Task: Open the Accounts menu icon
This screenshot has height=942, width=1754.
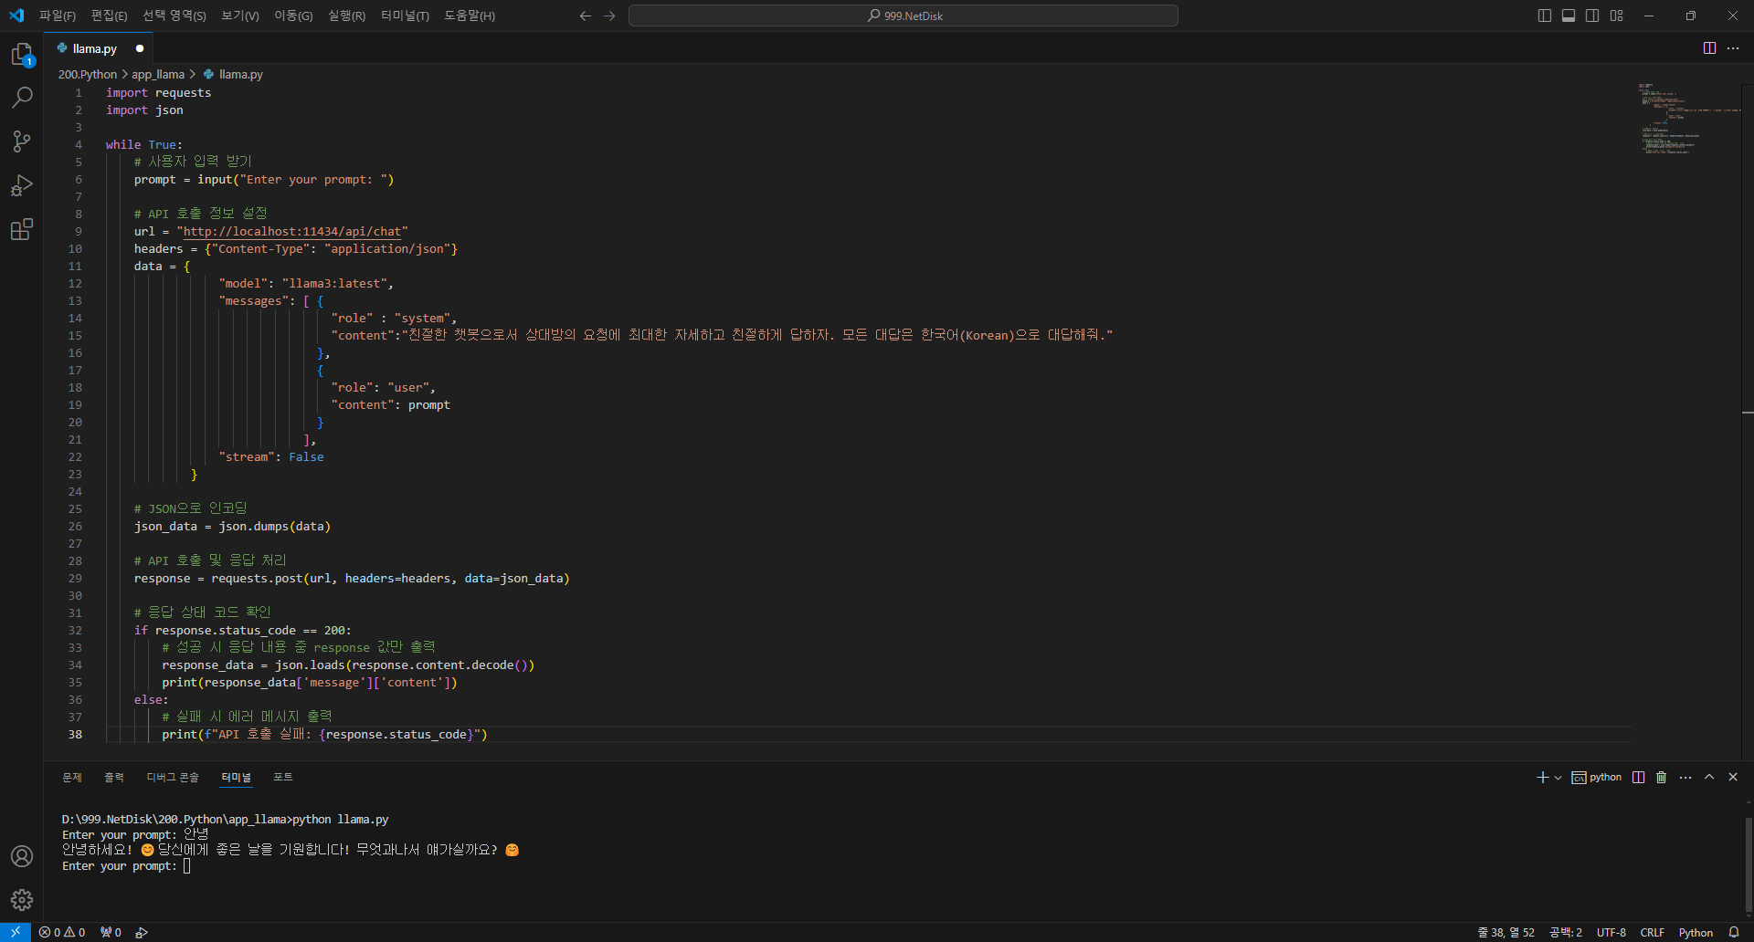Action: point(22,856)
